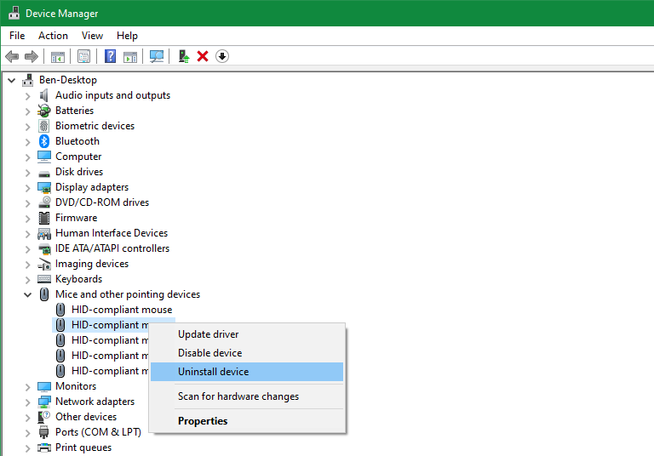The height and width of the screenshot is (456, 654).
Task: Open the Action menu
Action: [53, 36]
